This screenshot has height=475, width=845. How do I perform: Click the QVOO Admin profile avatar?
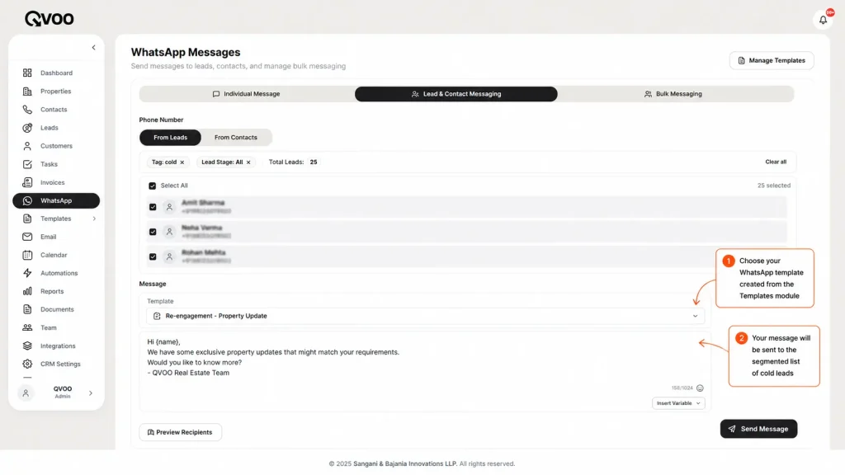[x=26, y=393]
